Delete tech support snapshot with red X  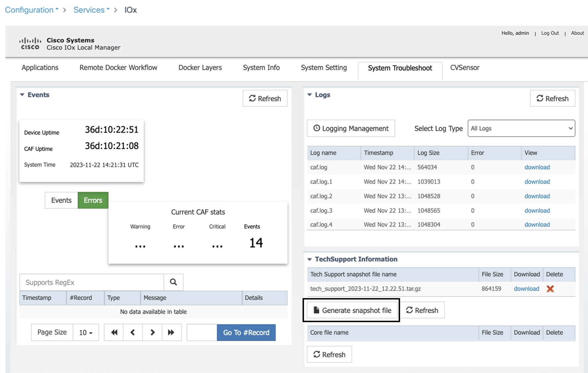[x=550, y=289]
